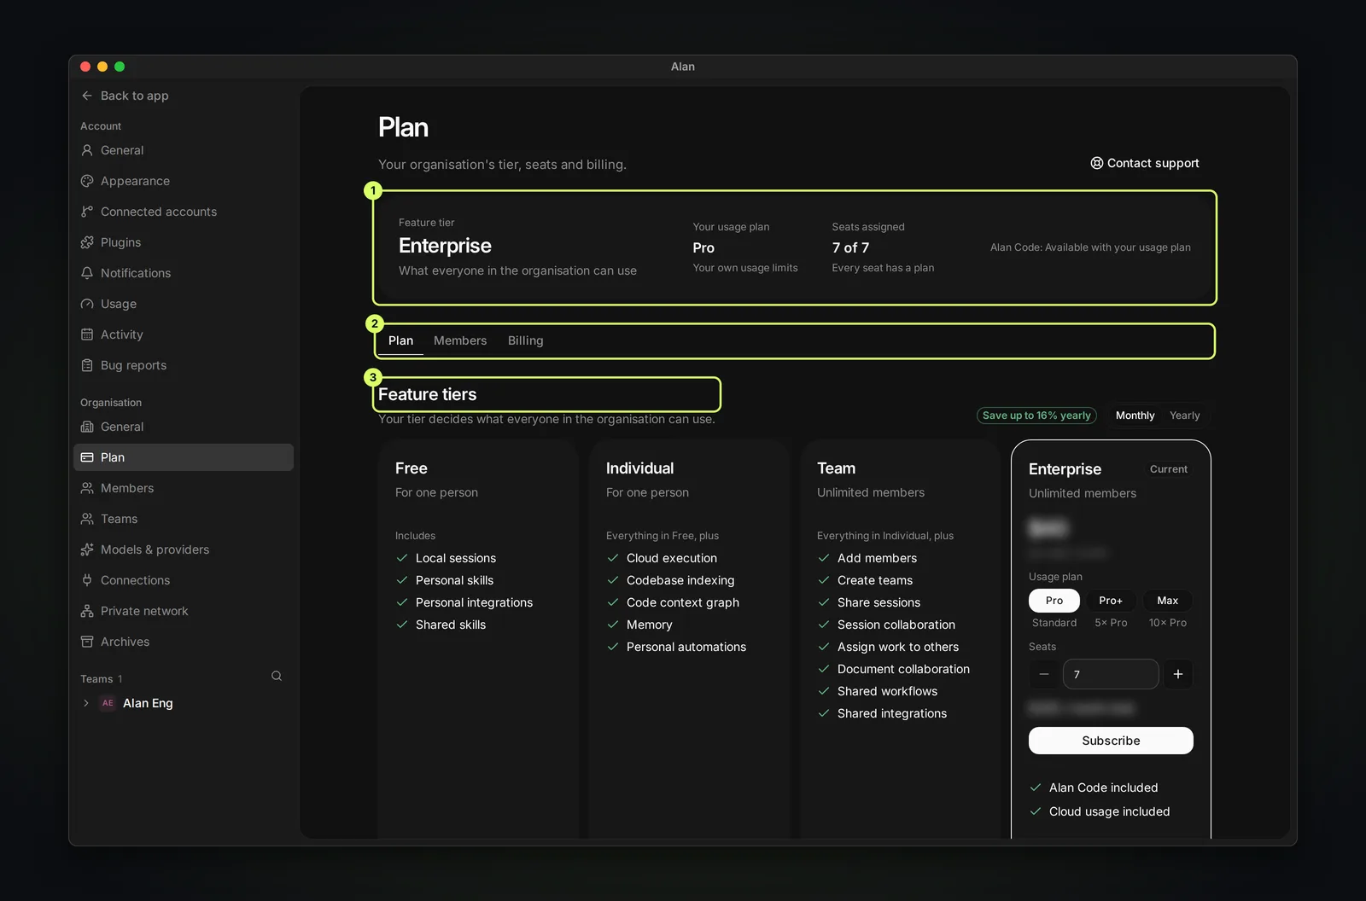Viewport: 1366px width, 901px height.
Task: Click the Plugins puzzle icon
Action: tap(87, 242)
